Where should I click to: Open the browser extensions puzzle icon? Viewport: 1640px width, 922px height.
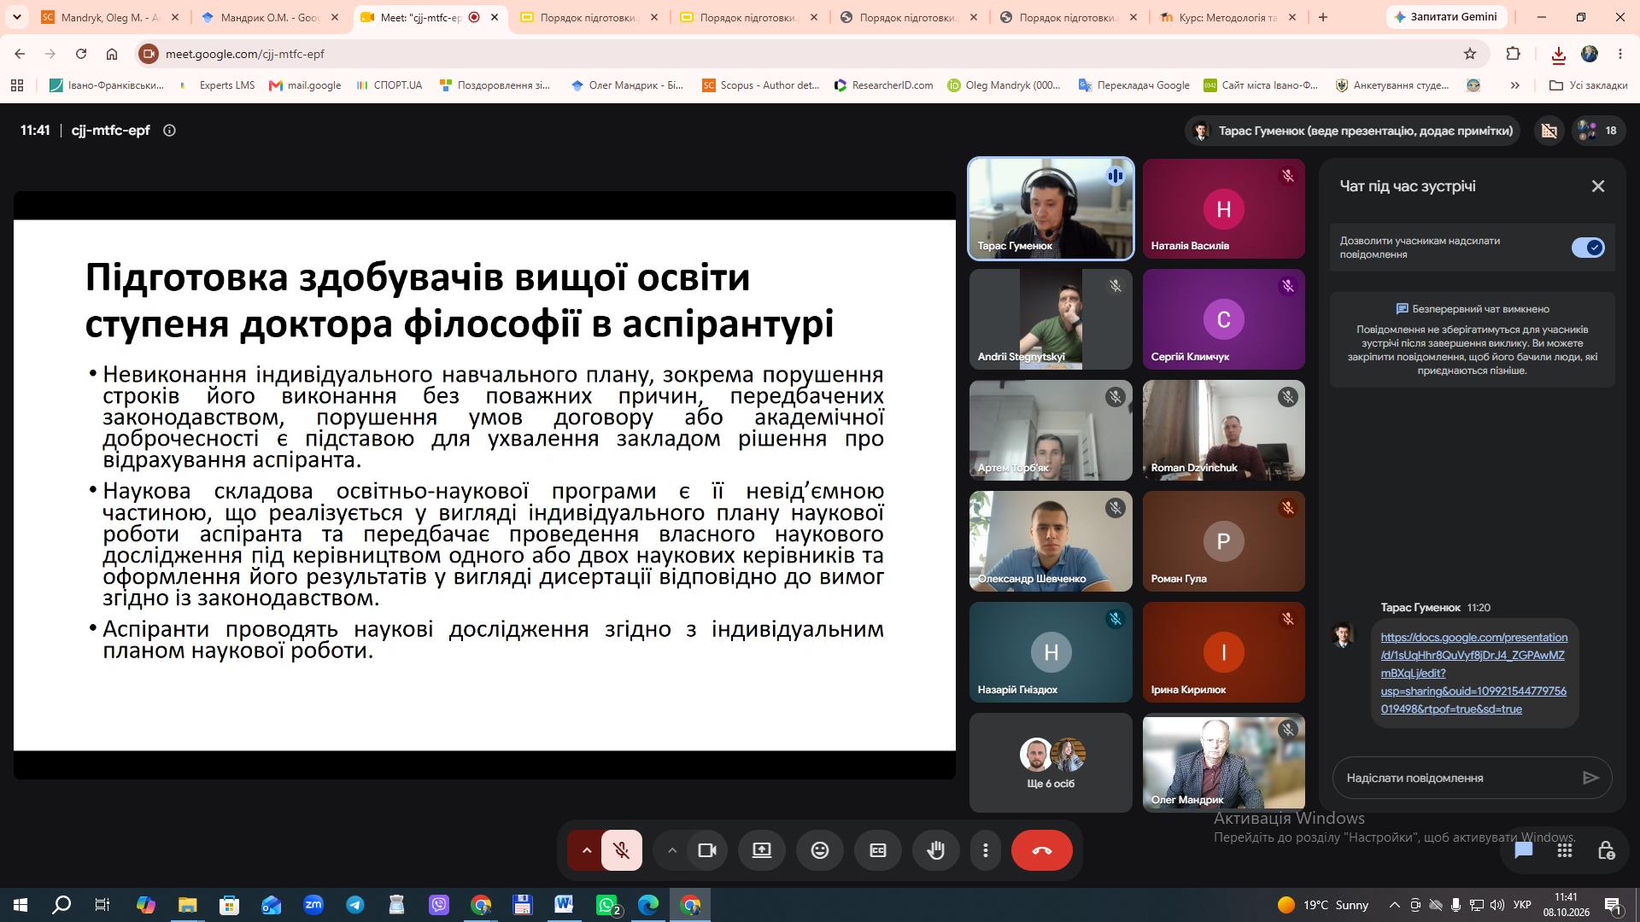click(1513, 54)
